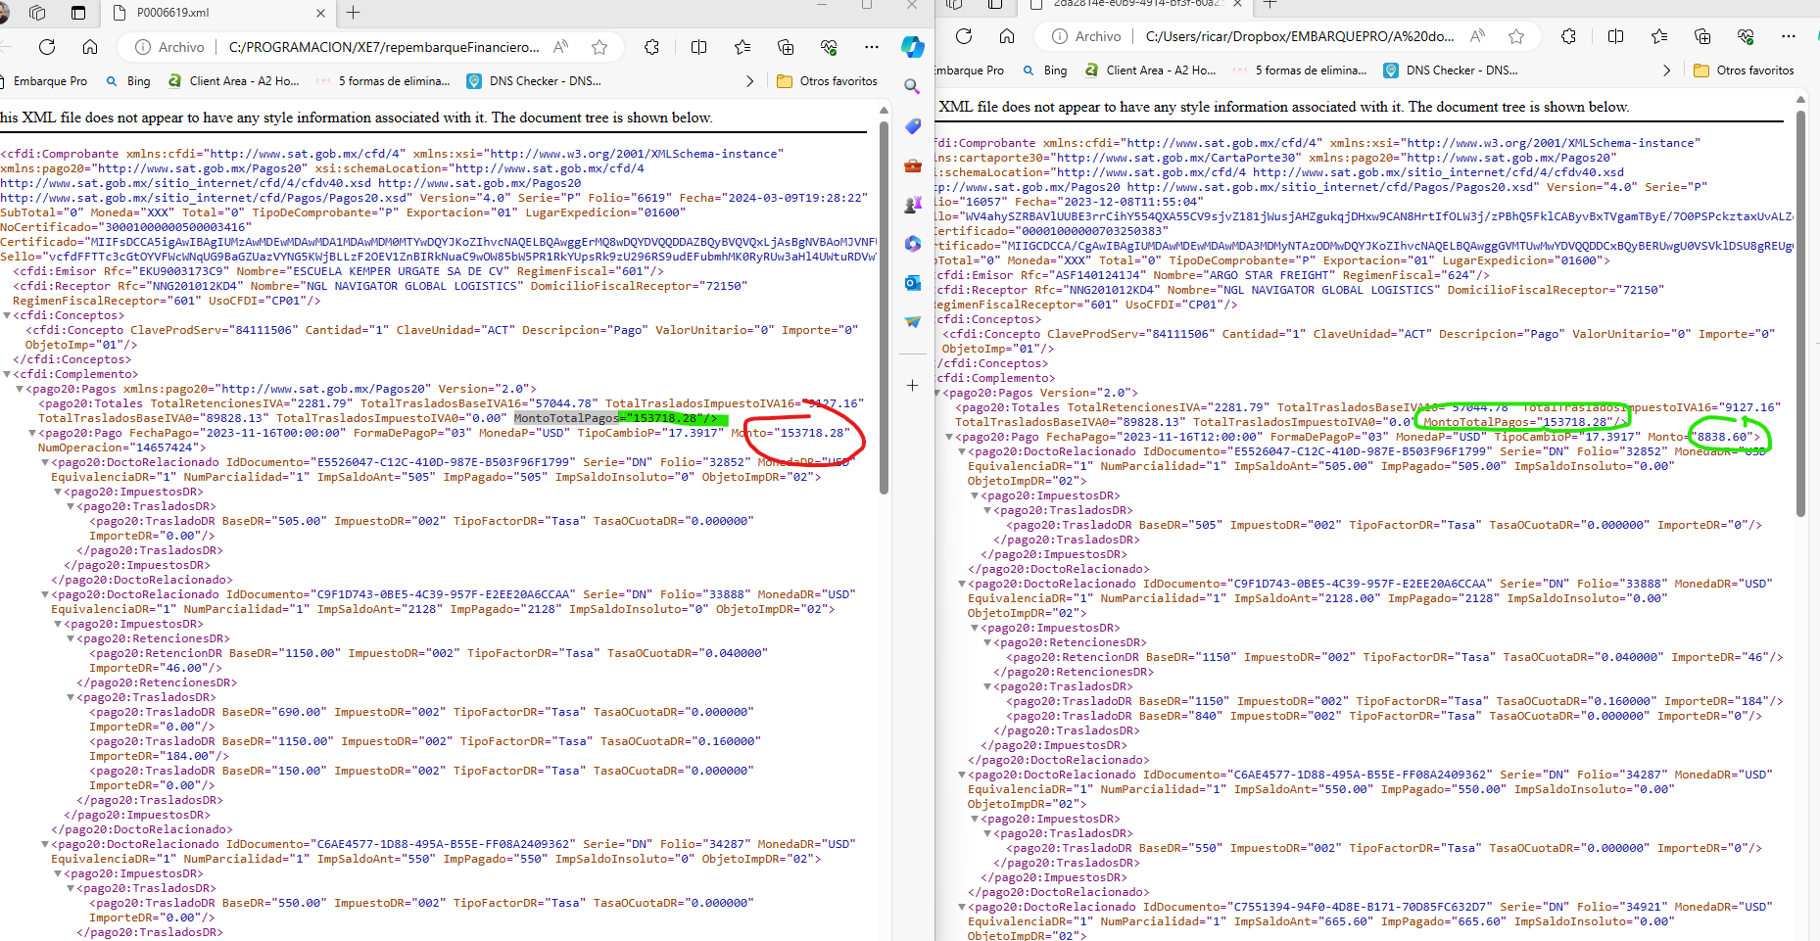Open Copilot from left window sidebar
This screenshot has width=1820, height=941.
pos(913,47)
